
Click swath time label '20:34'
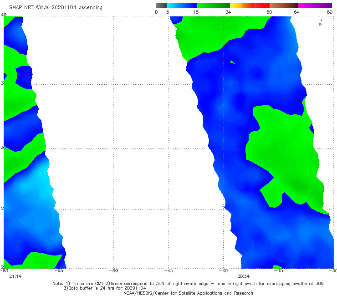tap(243, 276)
